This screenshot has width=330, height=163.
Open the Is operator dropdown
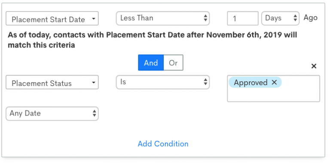click(163, 82)
